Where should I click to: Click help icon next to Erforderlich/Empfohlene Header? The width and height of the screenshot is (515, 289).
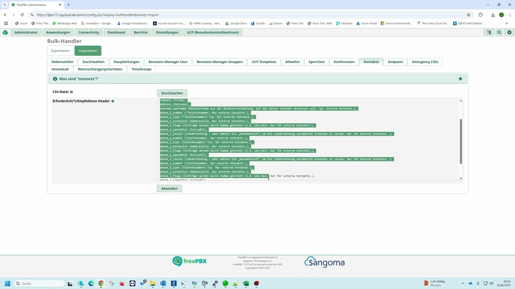pyautogui.click(x=113, y=101)
